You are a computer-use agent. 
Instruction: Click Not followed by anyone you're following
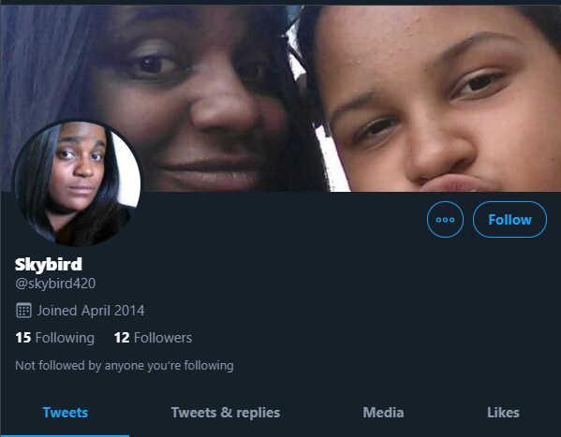pos(125,366)
